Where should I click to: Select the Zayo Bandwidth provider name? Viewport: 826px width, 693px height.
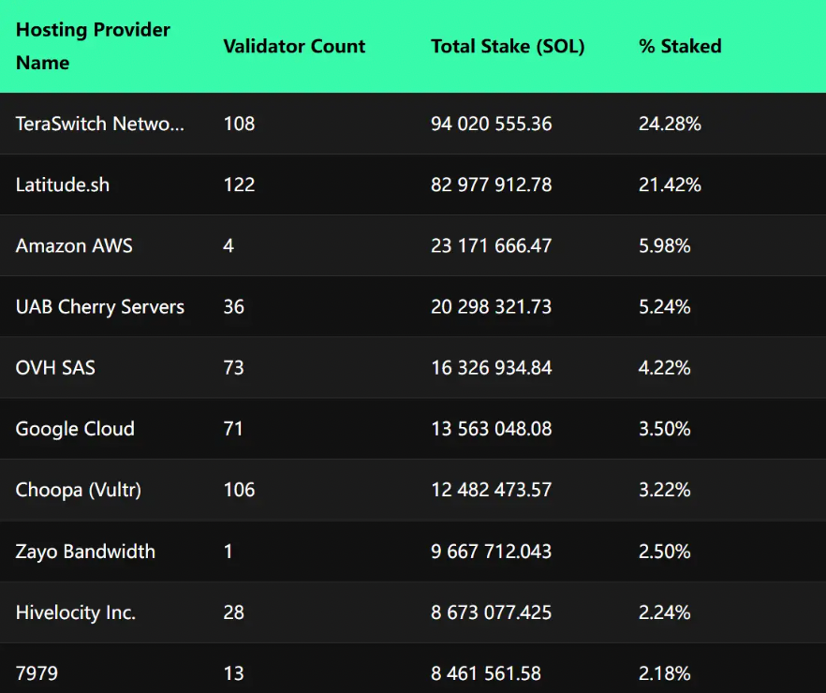[85, 552]
